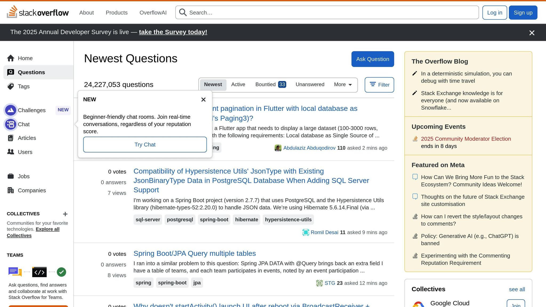Image resolution: width=546 pixels, height=307 pixels.
Task: Open the 2025 Developer Survey link
Action: click(x=173, y=32)
